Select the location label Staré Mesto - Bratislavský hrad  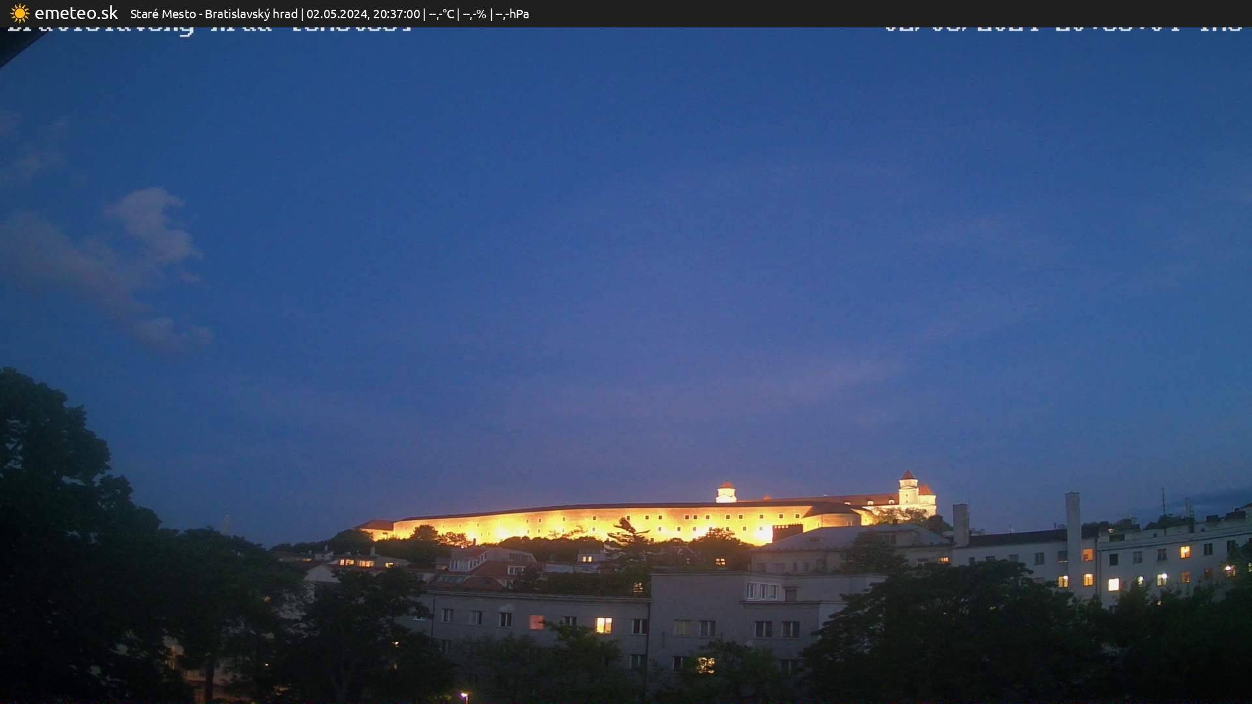coord(215,13)
